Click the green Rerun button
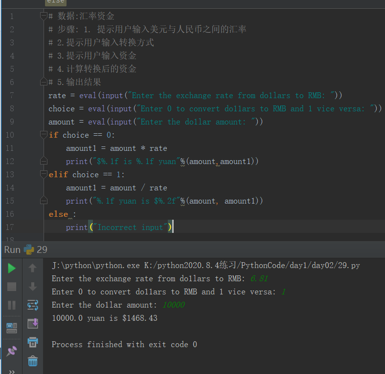 [x=12, y=268]
